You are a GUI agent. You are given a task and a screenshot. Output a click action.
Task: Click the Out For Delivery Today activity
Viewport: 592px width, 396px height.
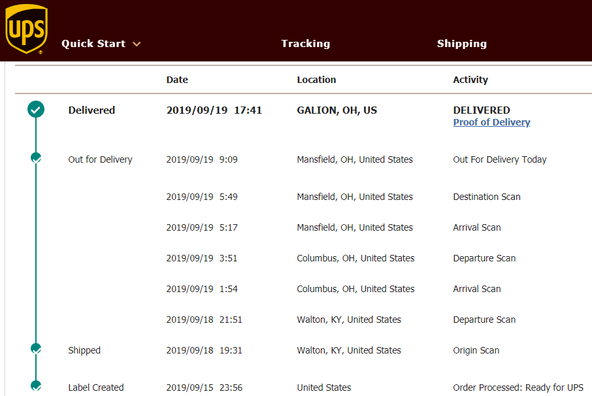point(499,159)
